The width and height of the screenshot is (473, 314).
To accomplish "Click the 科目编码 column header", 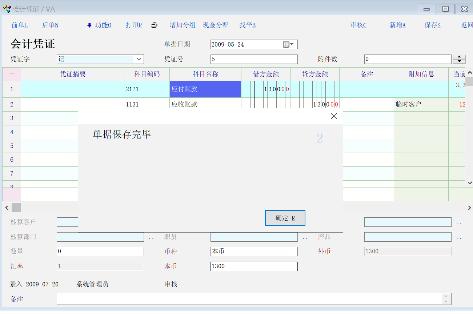I will (x=147, y=74).
